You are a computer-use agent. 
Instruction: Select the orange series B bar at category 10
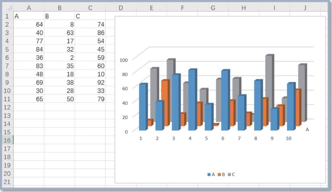coord(298,108)
